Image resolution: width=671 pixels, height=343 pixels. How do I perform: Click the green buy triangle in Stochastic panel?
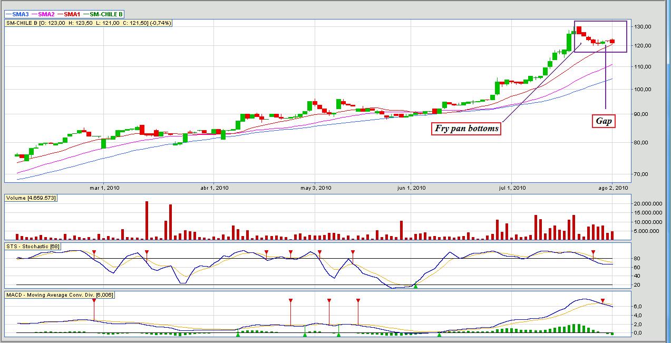pyautogui.click(x=415, y=286)
